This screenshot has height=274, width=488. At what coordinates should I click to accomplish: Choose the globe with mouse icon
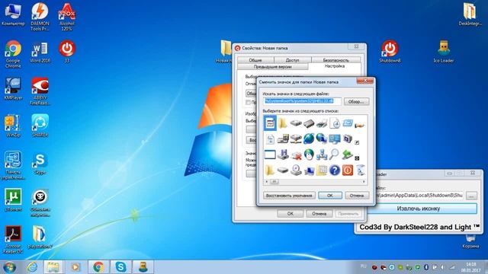(309, 155)
